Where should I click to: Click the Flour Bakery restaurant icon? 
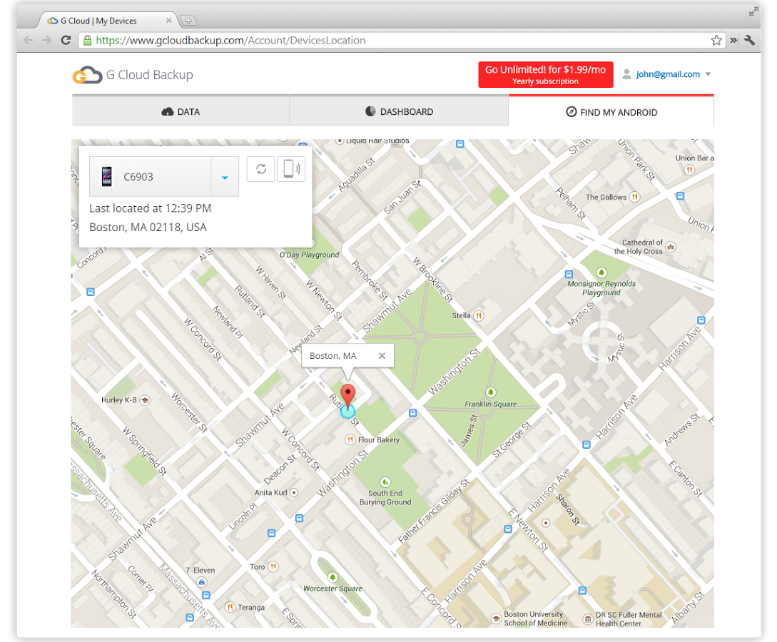tap(350, 439)
